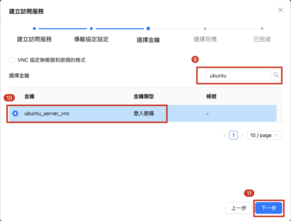Click the 上一步 button
The height and width of the screenshot is (221, 291).
[239, 208]
